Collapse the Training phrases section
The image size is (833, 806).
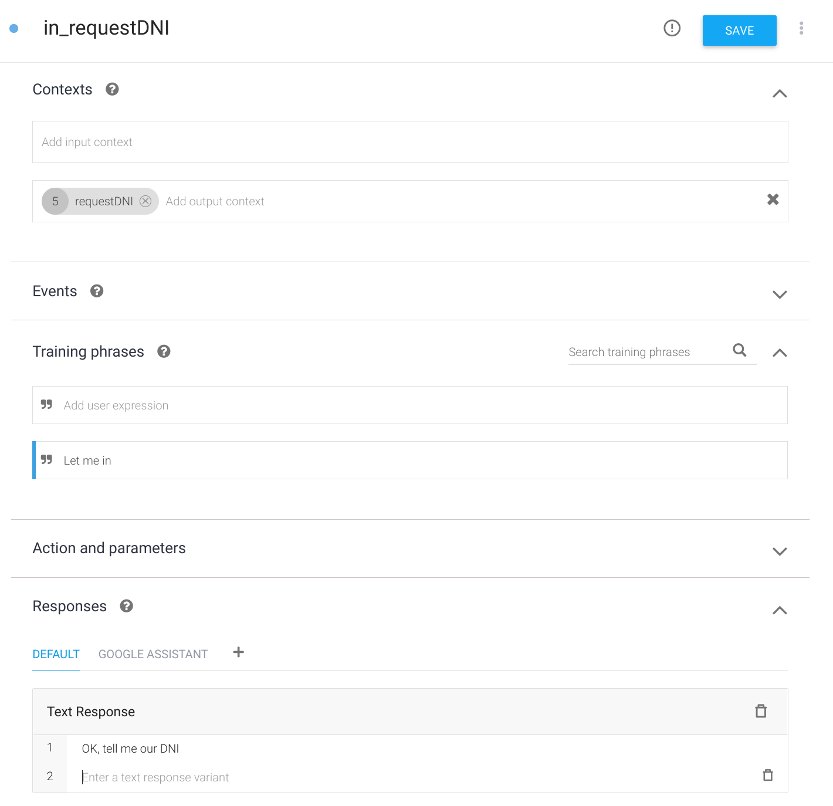pyautogui.click(x=780, y=353)
